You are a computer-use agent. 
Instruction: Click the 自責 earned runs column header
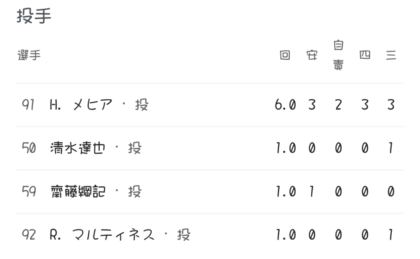pyautogui.click(x=338, y=55)
